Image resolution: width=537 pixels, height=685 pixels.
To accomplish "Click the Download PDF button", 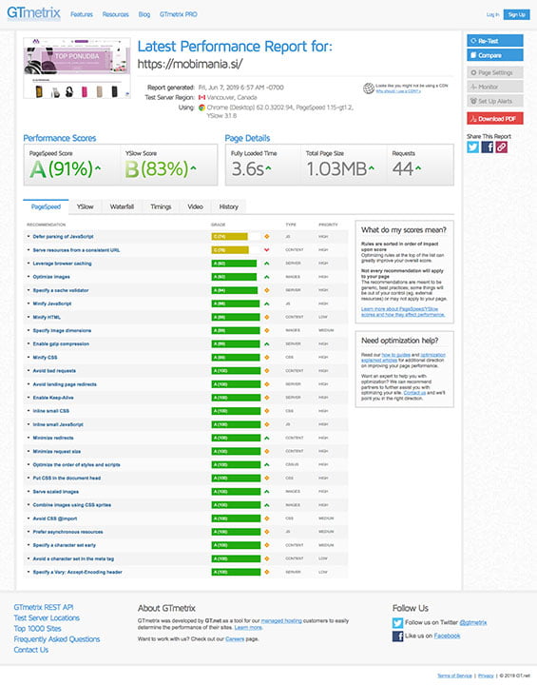I will (494, 118).
